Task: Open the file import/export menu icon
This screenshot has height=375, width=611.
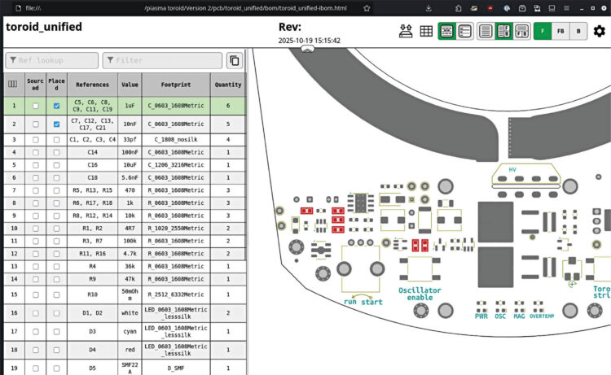Action: point(405,32)
